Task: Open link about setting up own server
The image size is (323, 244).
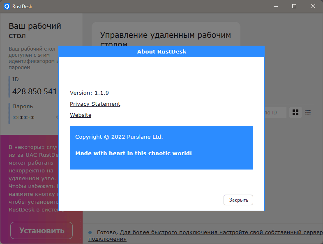Action: click(218, 232)
